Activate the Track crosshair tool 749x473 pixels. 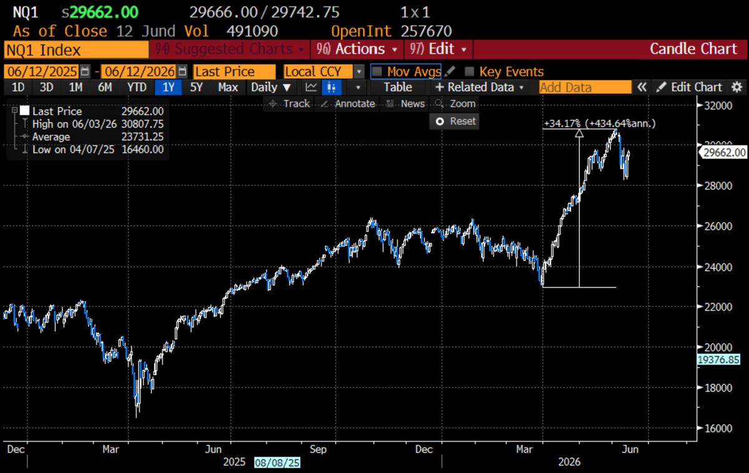click(289, 104)
